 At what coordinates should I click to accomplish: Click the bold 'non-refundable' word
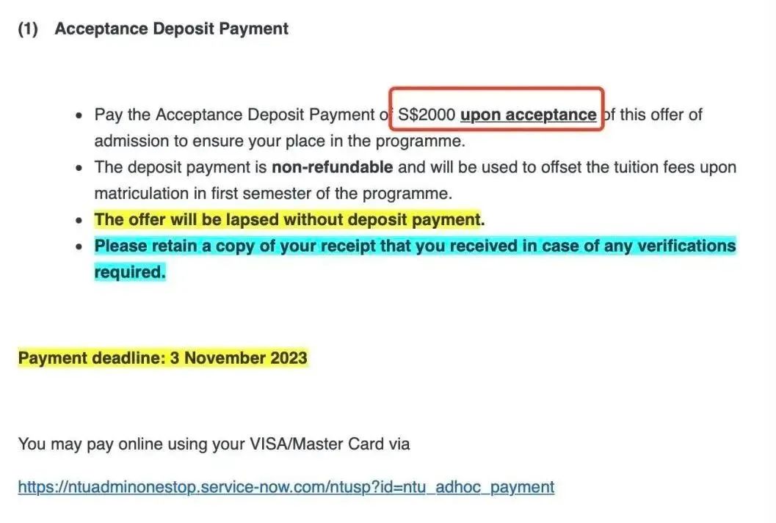(332, 167)
